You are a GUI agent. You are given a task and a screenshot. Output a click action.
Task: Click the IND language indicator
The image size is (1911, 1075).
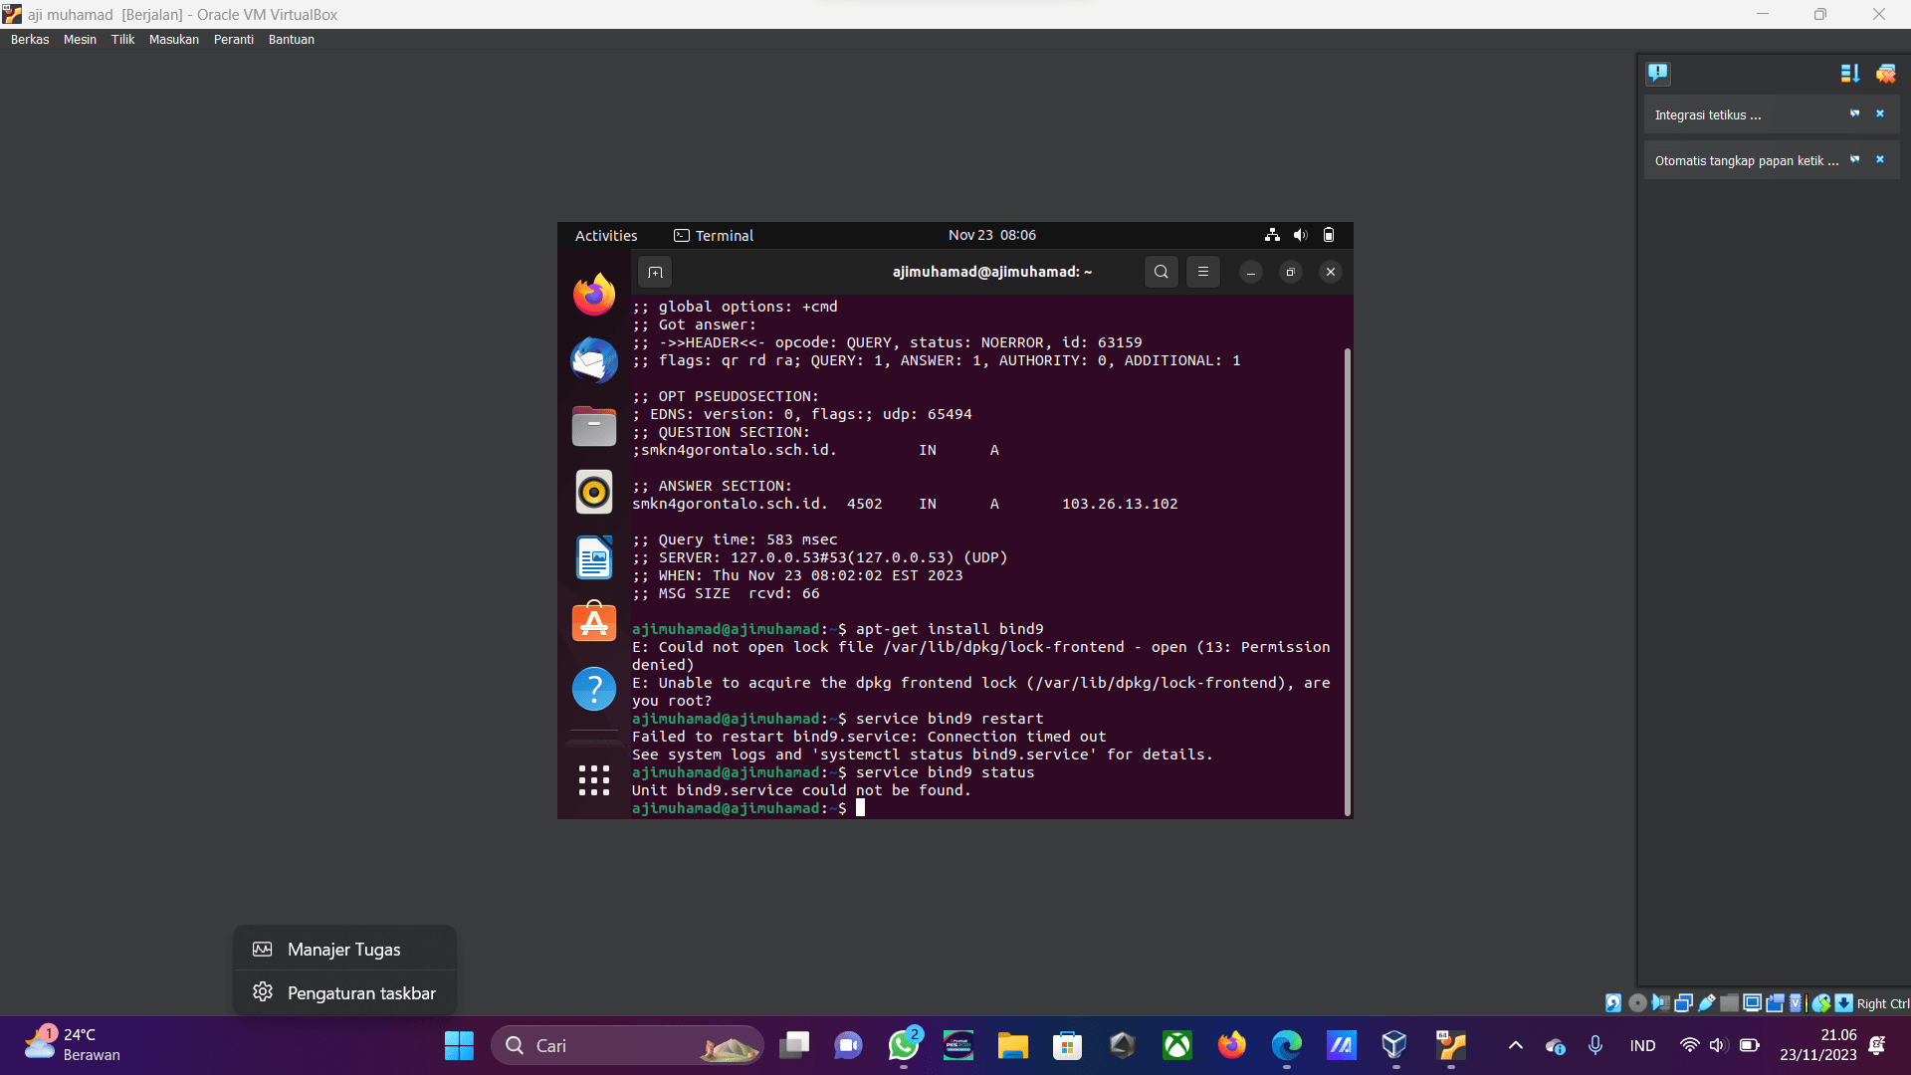tap(1643, 1046)
